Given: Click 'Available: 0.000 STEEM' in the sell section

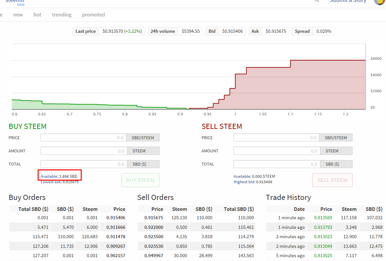Looking at the screenshot, I should pyautogui.click(x=254, y=176).
